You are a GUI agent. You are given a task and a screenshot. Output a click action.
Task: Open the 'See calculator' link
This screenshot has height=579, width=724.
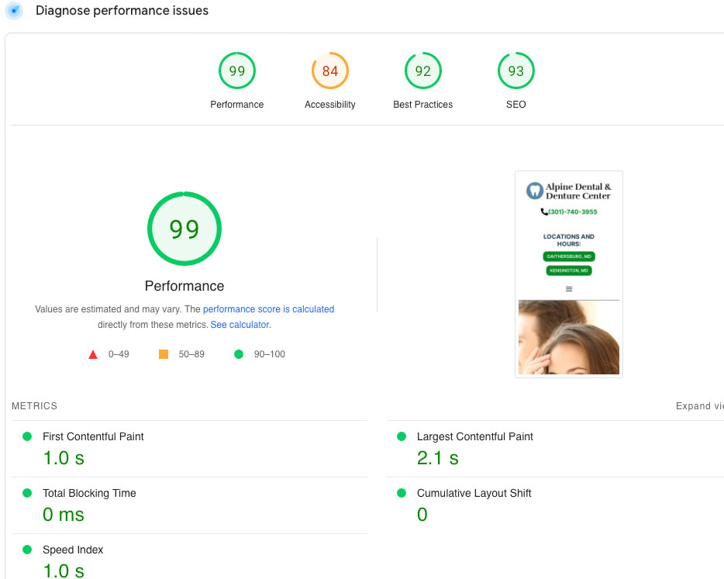(240, 325)
